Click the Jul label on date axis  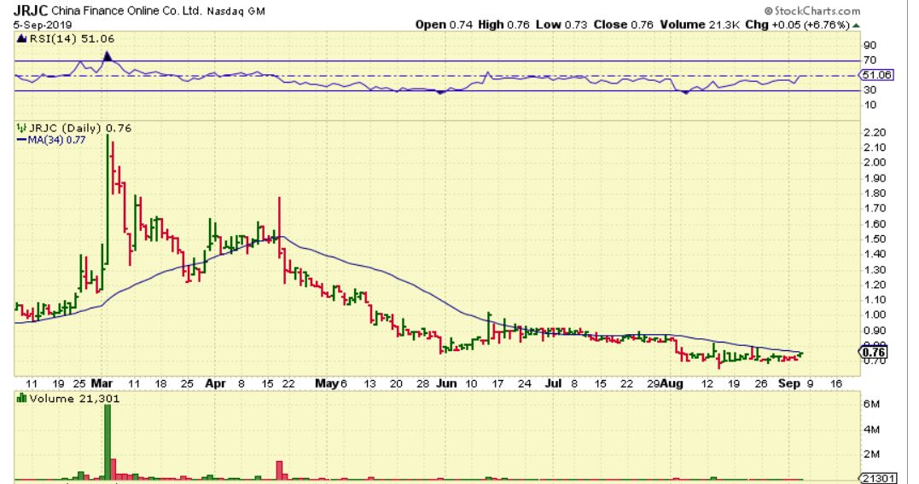(553, 384)
